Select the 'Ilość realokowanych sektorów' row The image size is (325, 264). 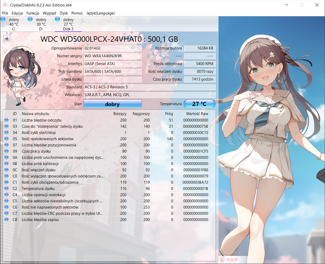click(107, 139)
